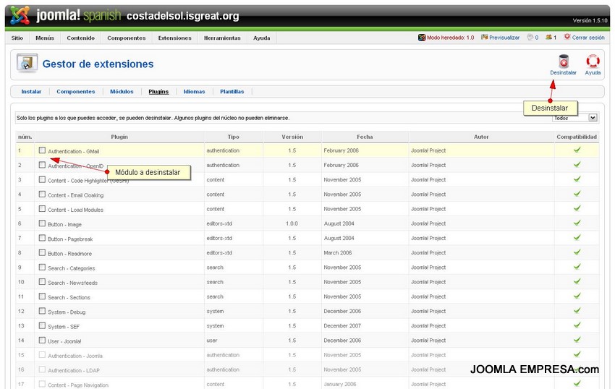Open the Contenido menu

[x=81, y=38]
